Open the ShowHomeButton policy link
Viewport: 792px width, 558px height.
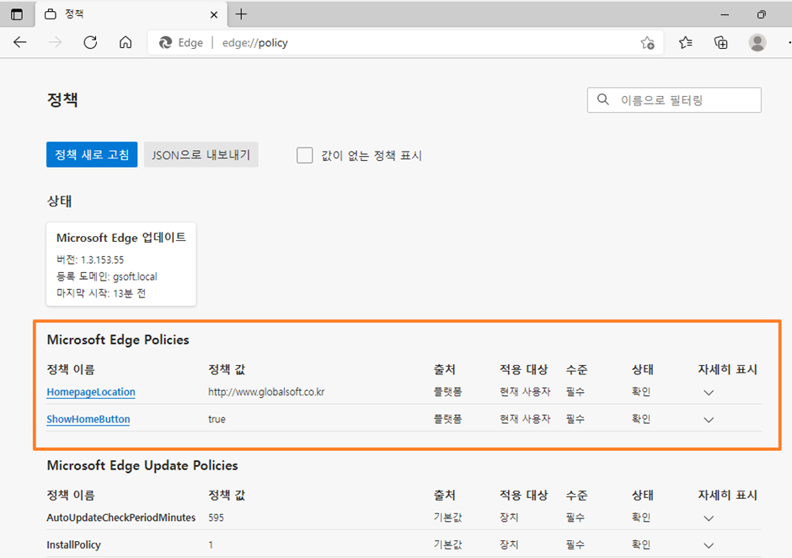pos(88,419)
